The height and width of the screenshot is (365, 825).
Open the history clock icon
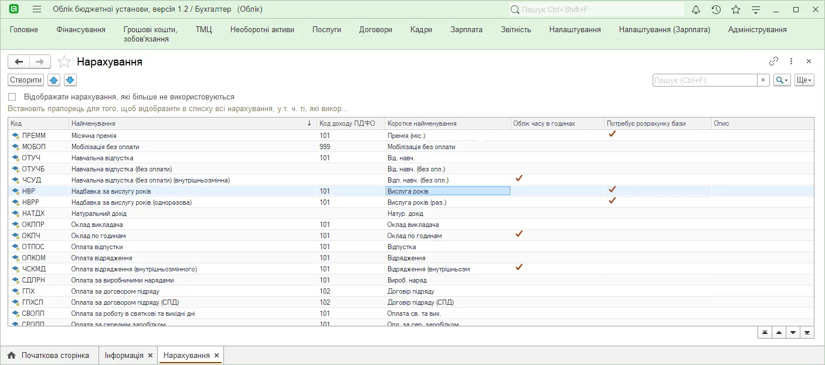point(716,9)
